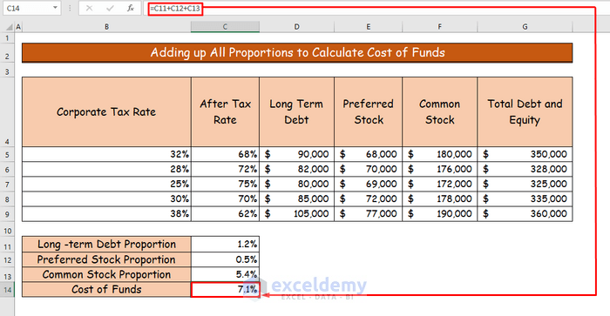Click the $105,000 long term debt cell
This screenshot has height=316, width=610.
296,214
